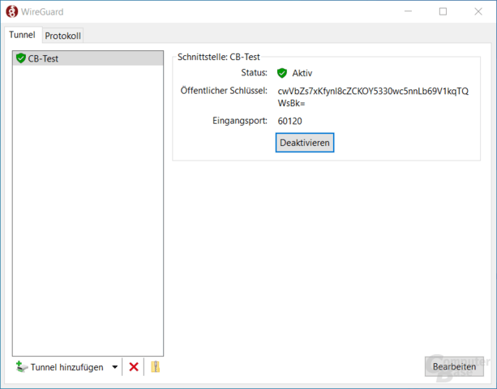This screenshot has height=389, width=497.
Task: Close the WireGuard window
Action: pyautogui.click(x=478, y=11)
